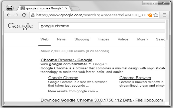Select the Shopping results tab
Screen dimensions: 173x108
82,39
